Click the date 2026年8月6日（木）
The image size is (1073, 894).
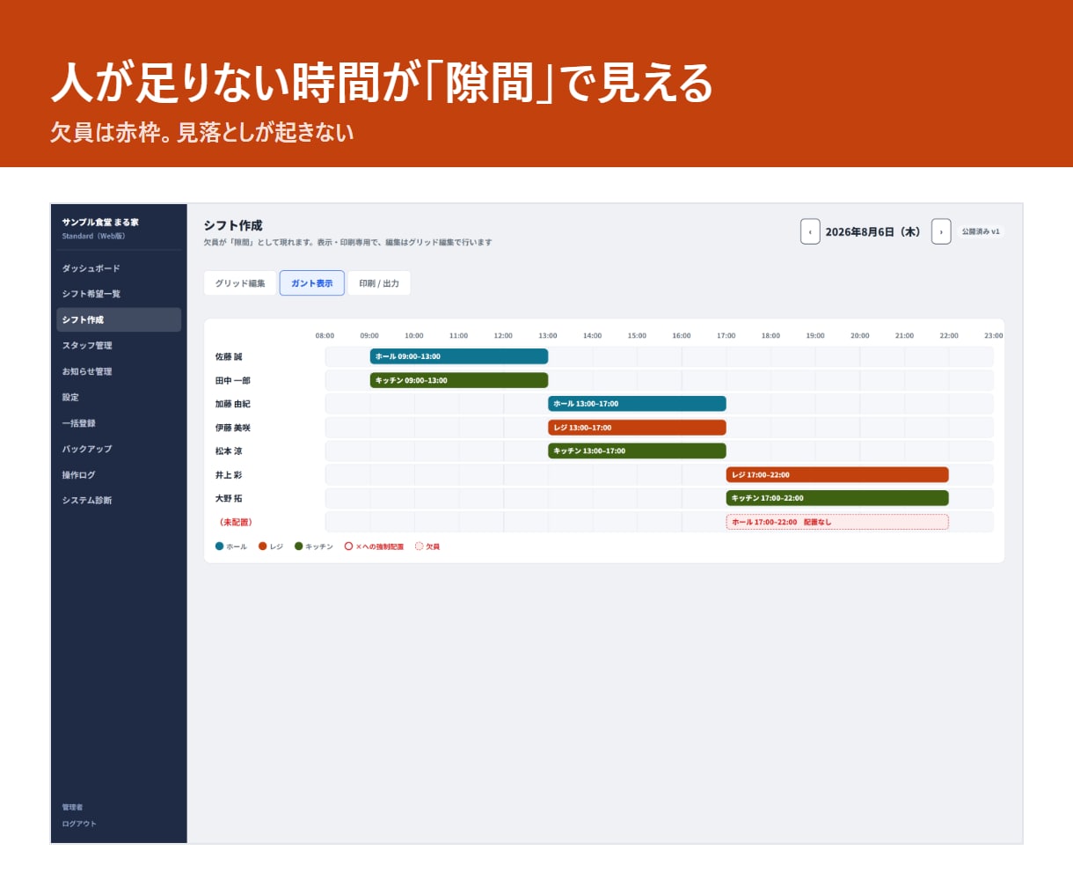(x=875, y=231)
